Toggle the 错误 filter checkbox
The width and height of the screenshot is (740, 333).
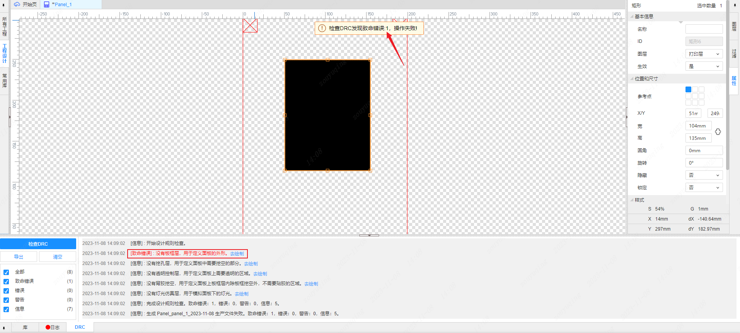pyautogui.click(x=6, y=291)
